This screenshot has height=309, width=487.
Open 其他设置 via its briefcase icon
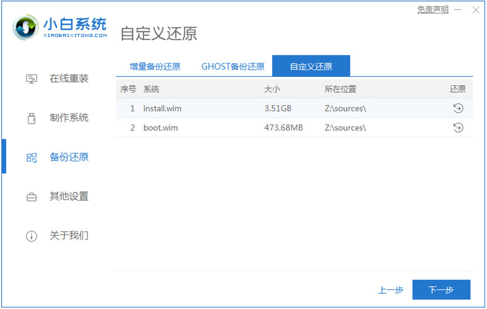click(x=31, y=197)
